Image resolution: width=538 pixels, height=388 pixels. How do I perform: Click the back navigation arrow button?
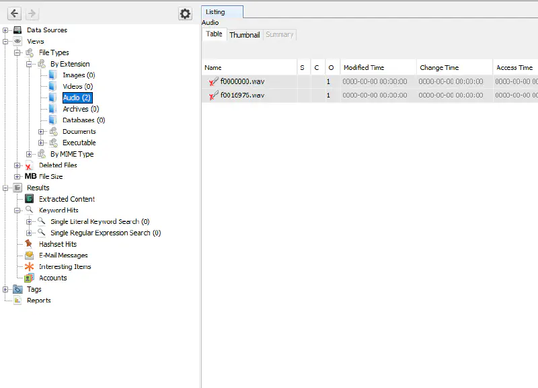click(x=14, y=13)
